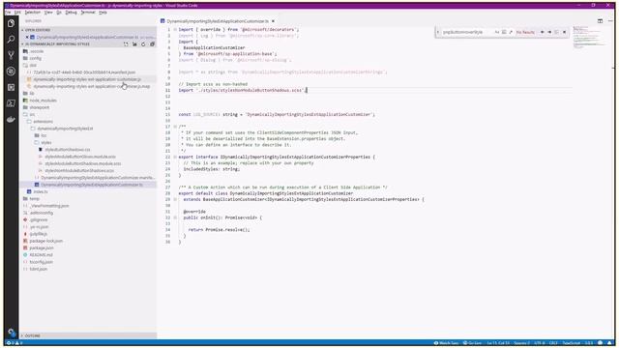The width and height of the screenshot is (619, 348).
Task: Open the Extensions view in activity bar
Action: point(11,87)
